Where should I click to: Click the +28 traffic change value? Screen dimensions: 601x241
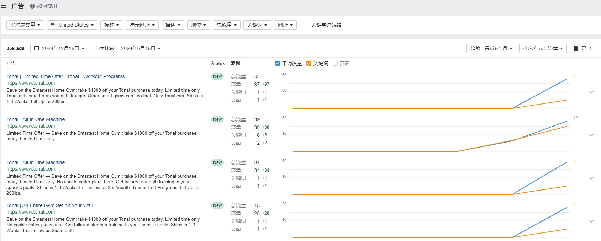coord(265,213)
